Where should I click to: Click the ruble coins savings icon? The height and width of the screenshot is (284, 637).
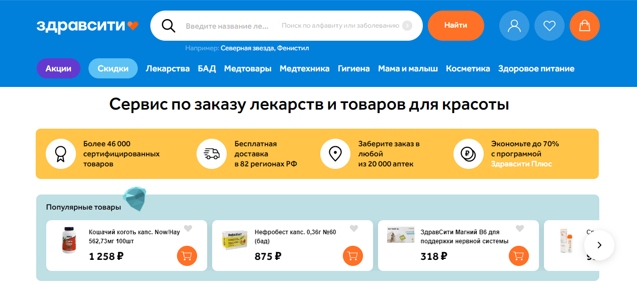469,154
